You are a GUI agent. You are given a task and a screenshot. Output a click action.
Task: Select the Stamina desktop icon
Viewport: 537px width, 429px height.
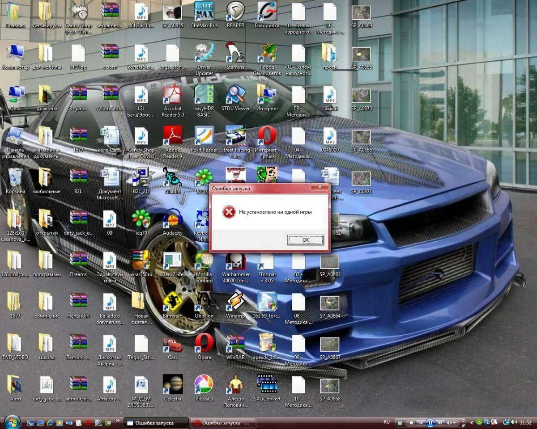click(235, 56)
